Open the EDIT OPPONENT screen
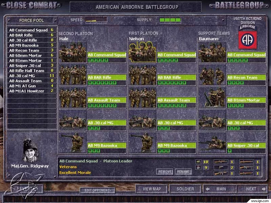Screen dimensions: 271x203 97,190
